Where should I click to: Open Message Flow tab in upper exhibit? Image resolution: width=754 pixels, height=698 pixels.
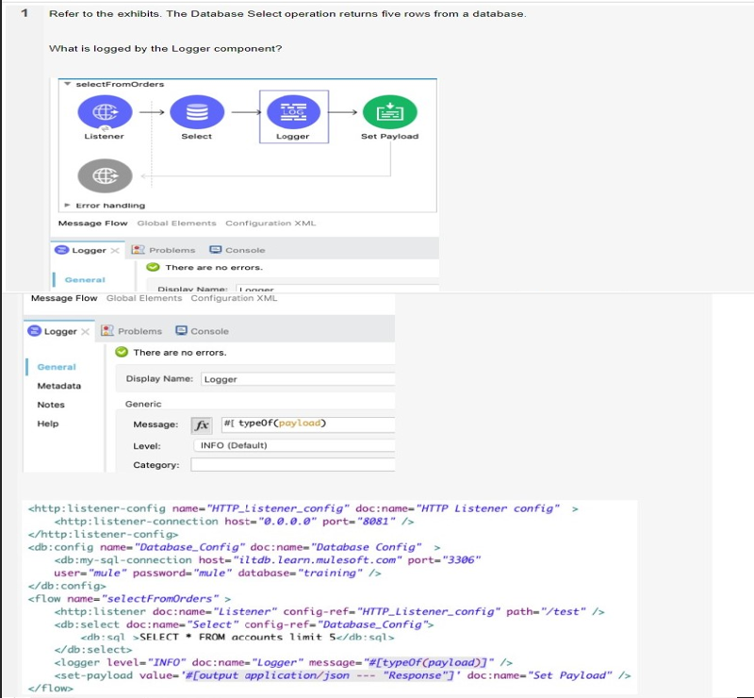(x=92, y=223)
